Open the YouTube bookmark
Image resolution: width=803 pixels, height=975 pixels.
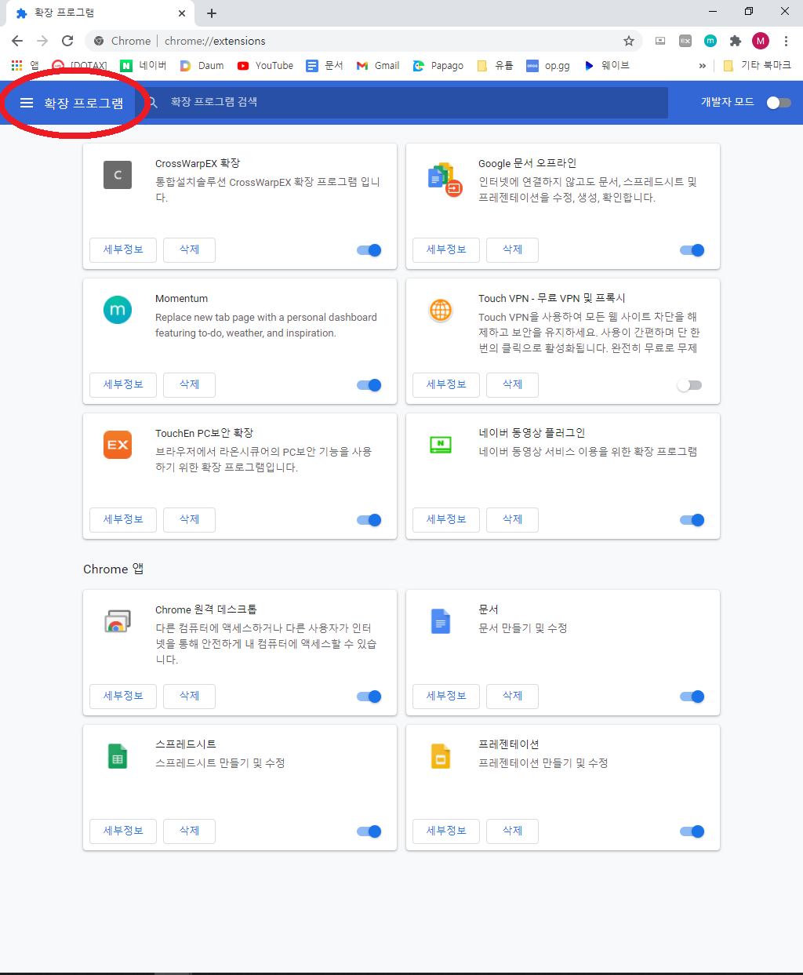265,66
